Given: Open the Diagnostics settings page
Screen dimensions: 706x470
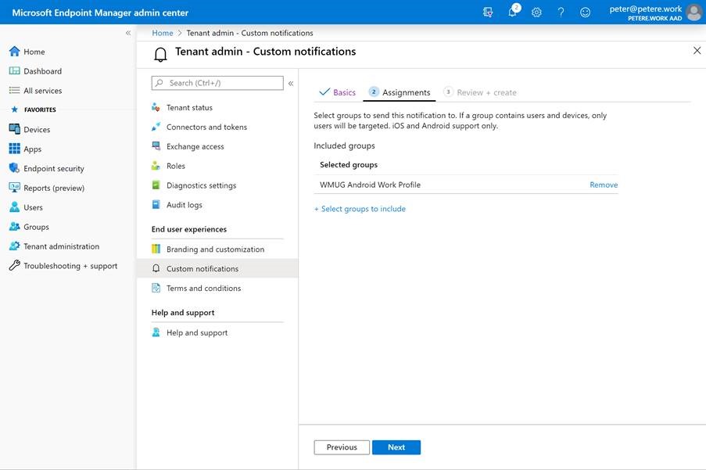Looking at the screenshot, I should coord(200,185).
